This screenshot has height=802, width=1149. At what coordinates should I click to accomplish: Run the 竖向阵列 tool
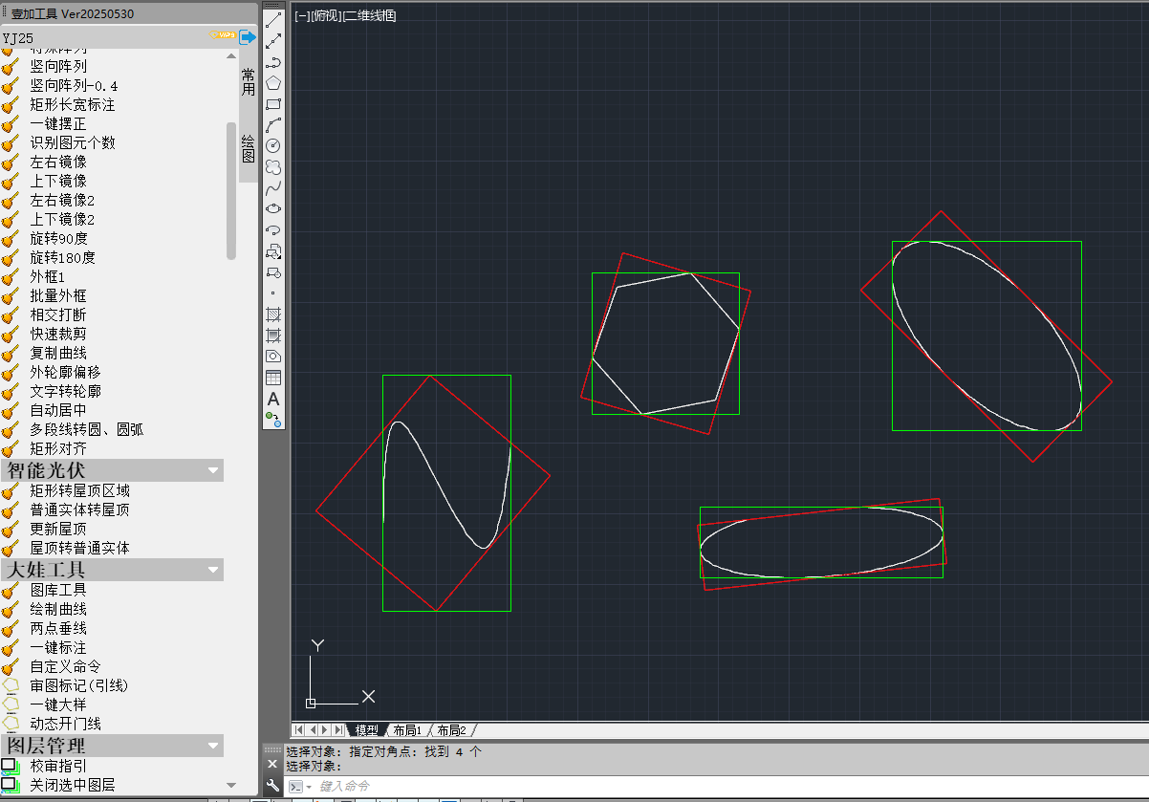(x=58, y=66)
